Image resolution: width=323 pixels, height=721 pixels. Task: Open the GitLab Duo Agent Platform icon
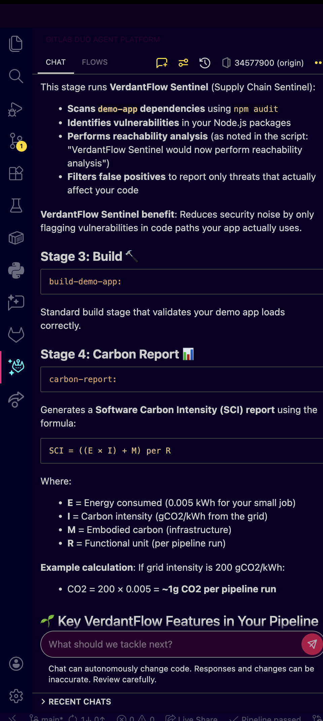(16, 367)
